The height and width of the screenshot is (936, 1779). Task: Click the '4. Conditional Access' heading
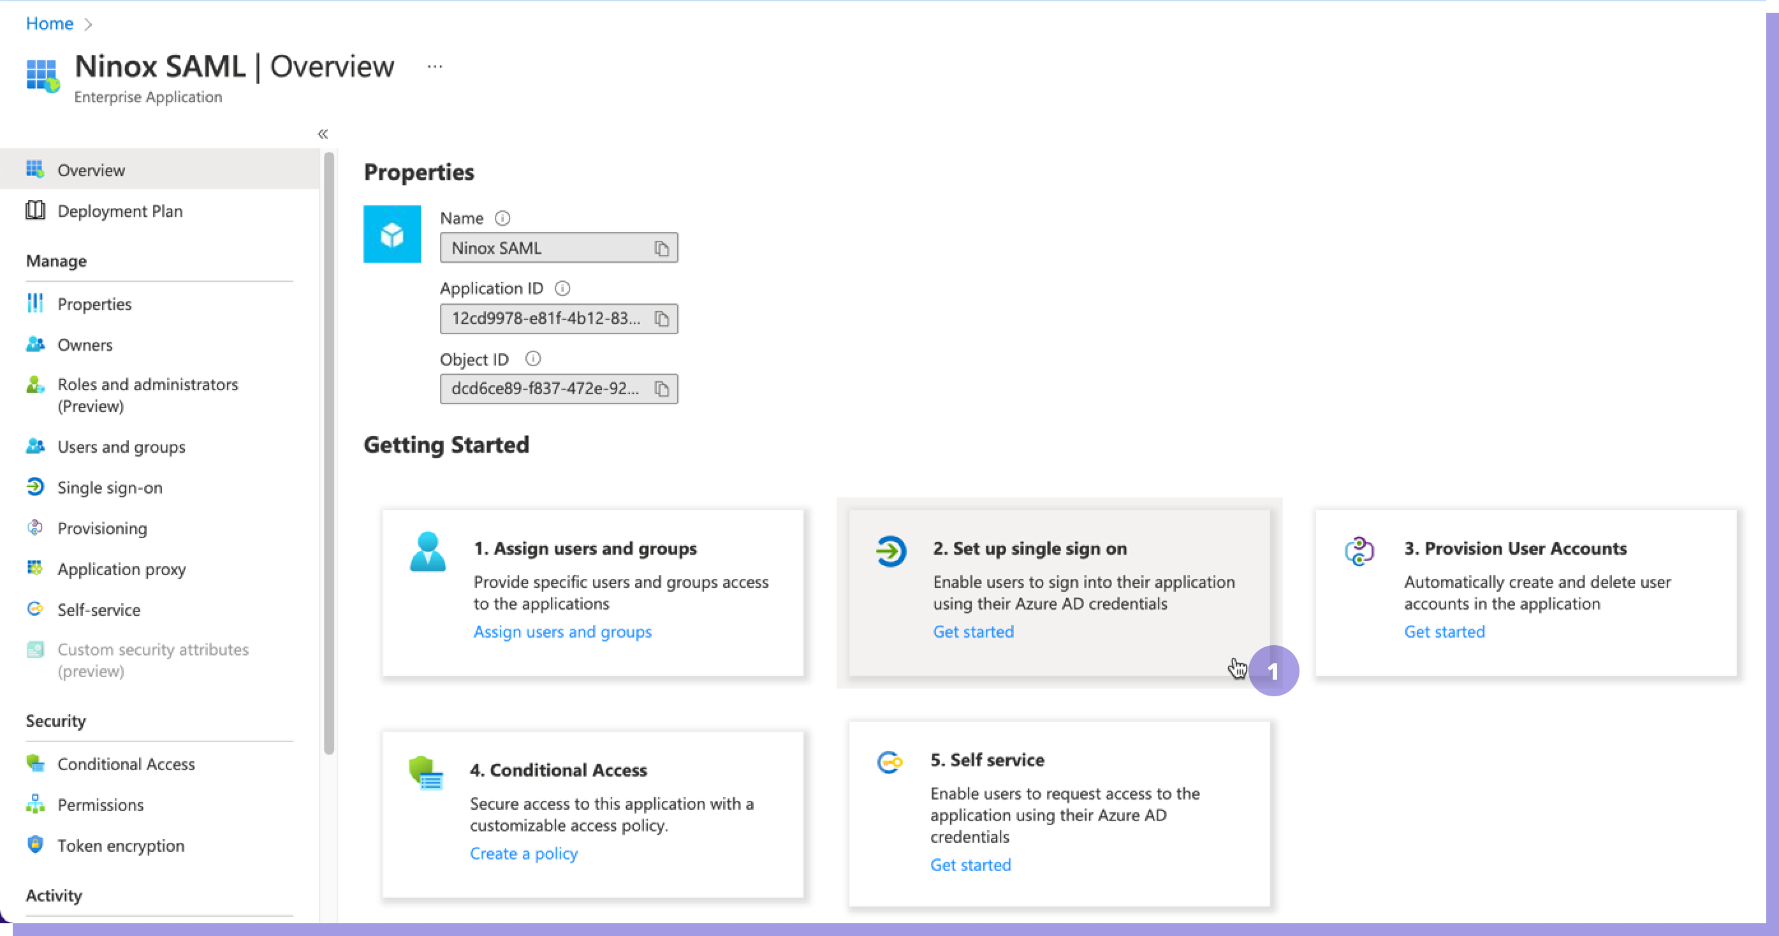coord(558,770)
